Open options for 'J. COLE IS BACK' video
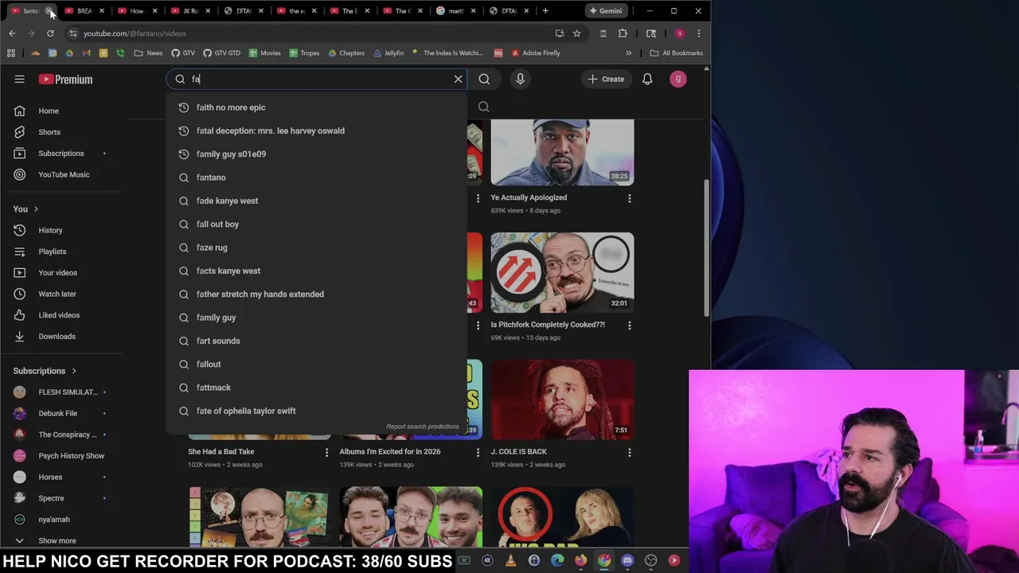This screenshot has width=1019, height=573. (x=630, y=452)
